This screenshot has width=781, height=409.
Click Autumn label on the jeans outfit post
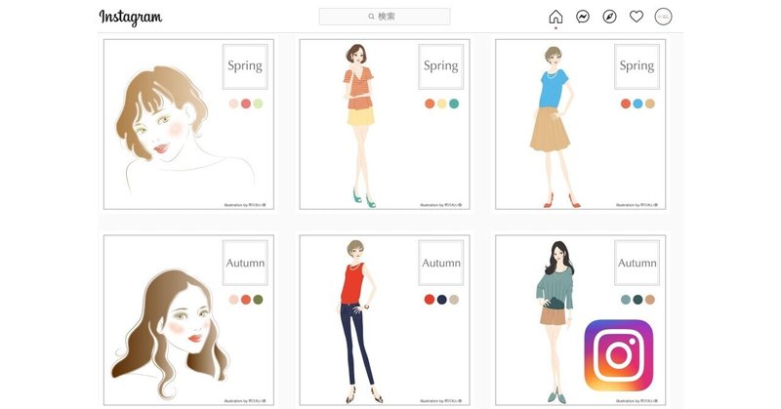[x=441, y=263]
